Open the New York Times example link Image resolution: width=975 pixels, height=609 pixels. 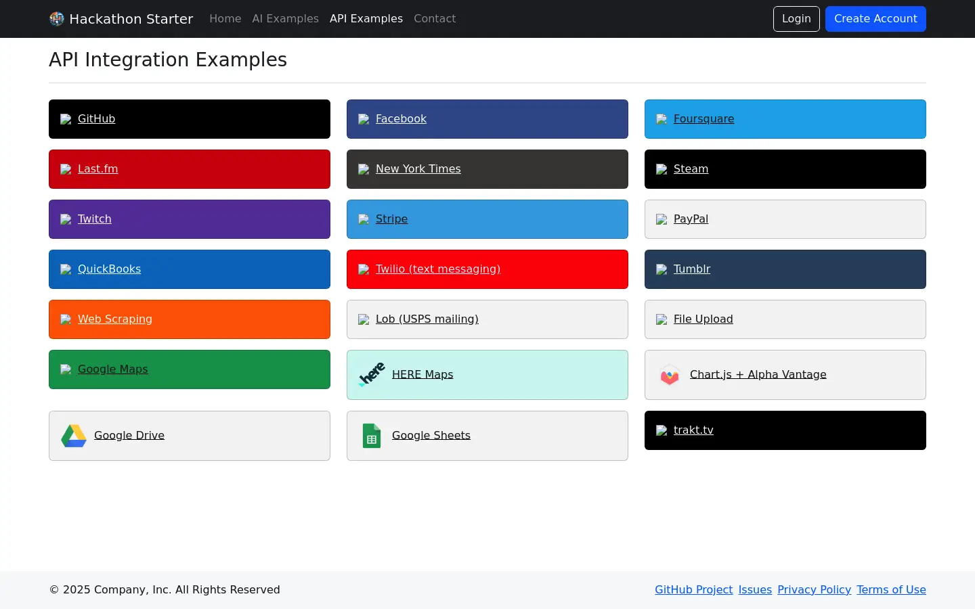pos(418,169)
